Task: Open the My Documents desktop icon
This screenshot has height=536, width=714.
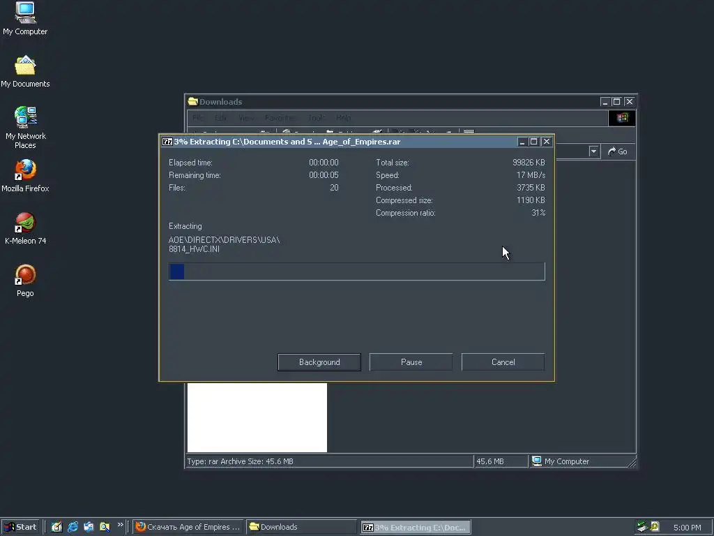Action: point(25,72)
